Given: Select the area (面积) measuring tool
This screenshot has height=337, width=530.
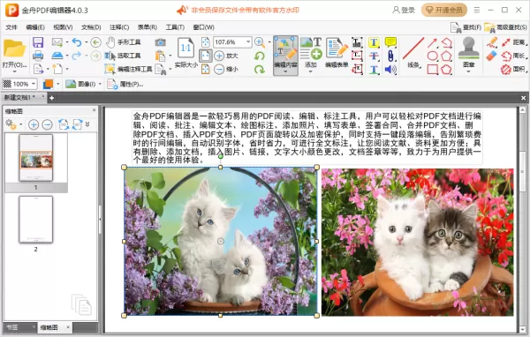Looking at the screenshot, I should (x=513, y=69).
